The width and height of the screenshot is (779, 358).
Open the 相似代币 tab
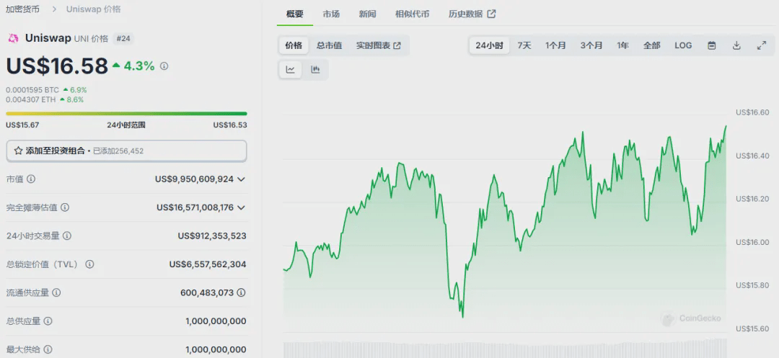point(412,14)
